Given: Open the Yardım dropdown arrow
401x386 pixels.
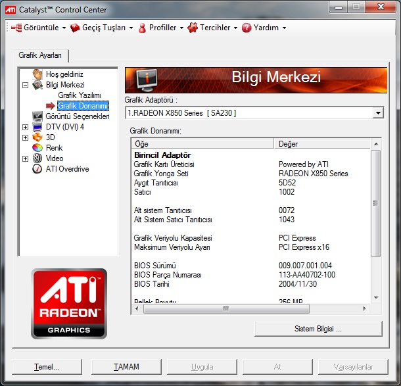Looking at the screenshot, I should click(x=284, y=28).
